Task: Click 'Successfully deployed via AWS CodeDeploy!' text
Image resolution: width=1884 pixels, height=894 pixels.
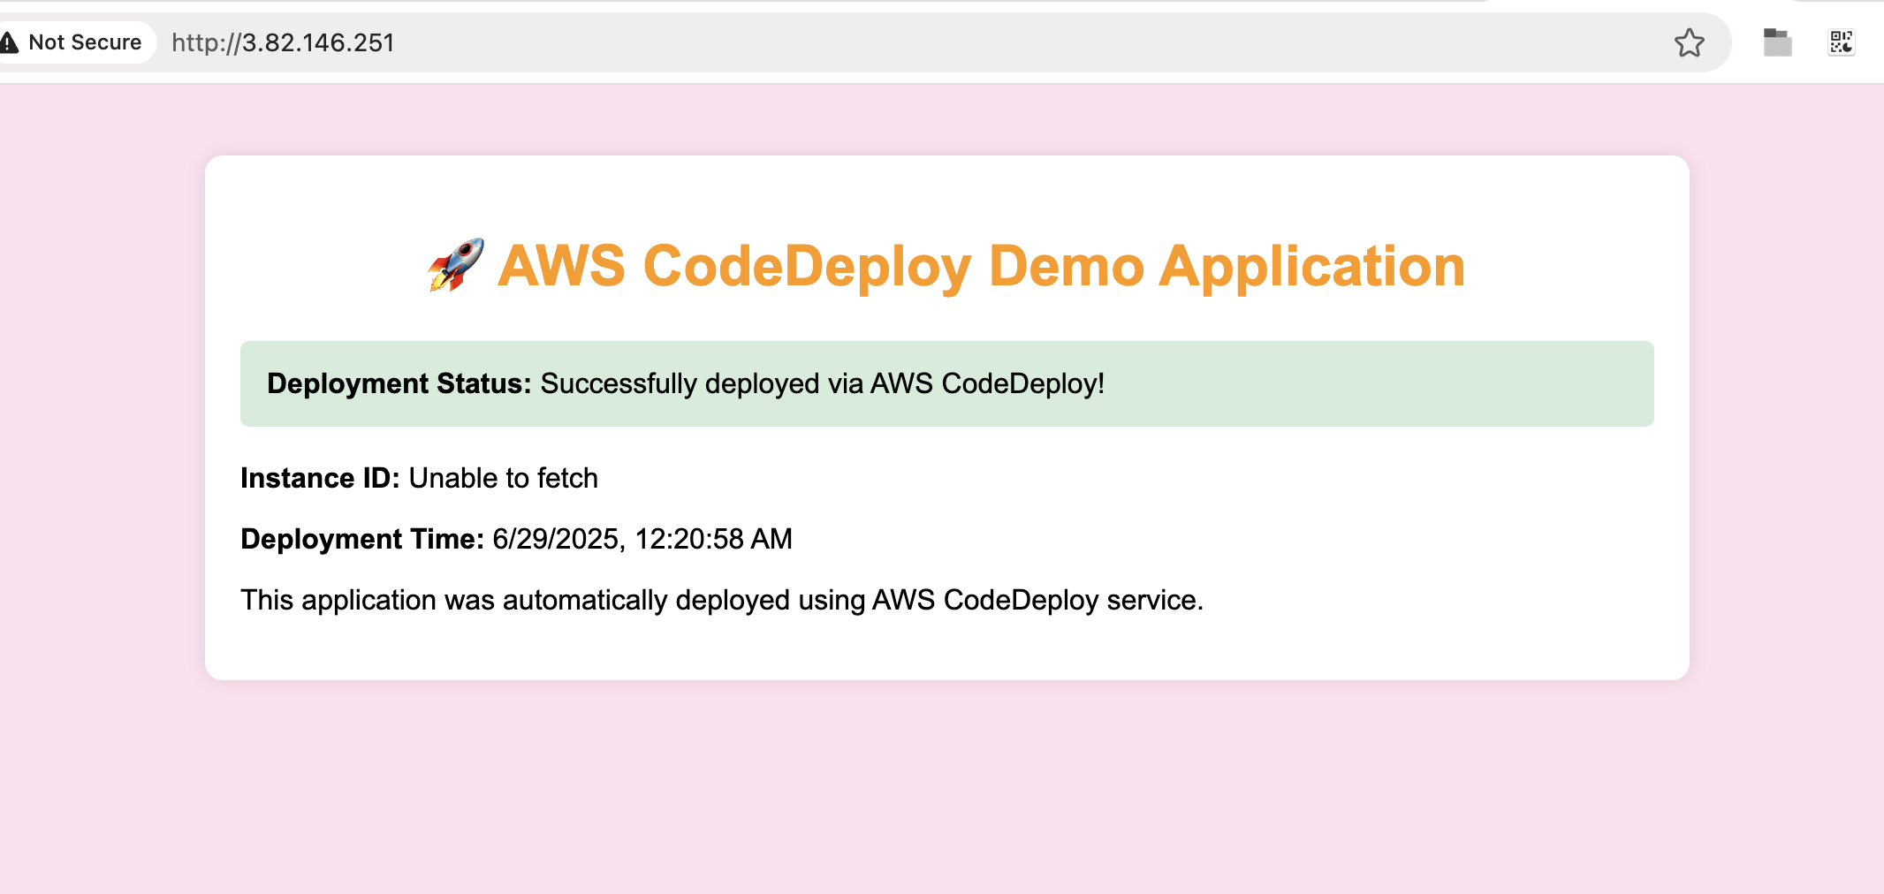Action: click(x=823, y=383)
